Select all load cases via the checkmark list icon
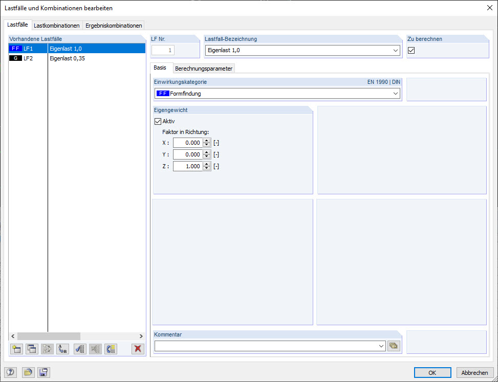The image size is (498, 382). pos(80,349)
